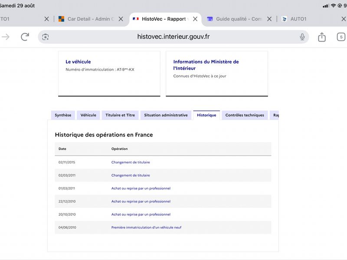The height and width of the screenshot is (260, 347).
Task: Close the rightmost AUTO1 tab
Action: coord(344,19)
